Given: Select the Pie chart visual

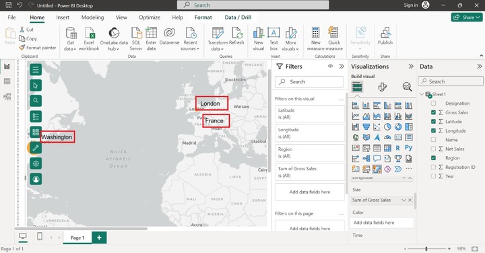Looking at the screenshot, I should 387,126.
